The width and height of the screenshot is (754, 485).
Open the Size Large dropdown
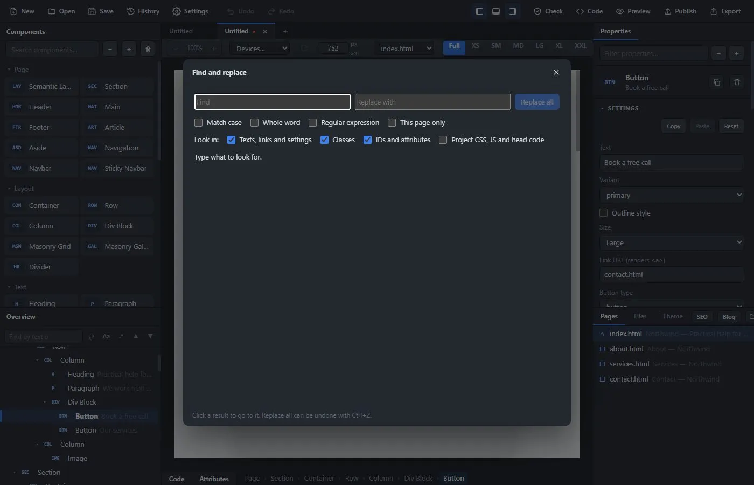coord(672,242)
